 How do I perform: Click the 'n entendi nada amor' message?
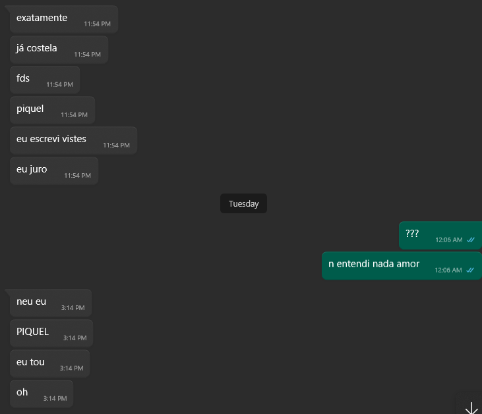click(x=402, y=265)
